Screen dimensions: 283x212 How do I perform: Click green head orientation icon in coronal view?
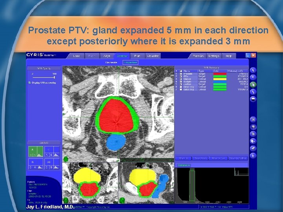click(66, 200)
